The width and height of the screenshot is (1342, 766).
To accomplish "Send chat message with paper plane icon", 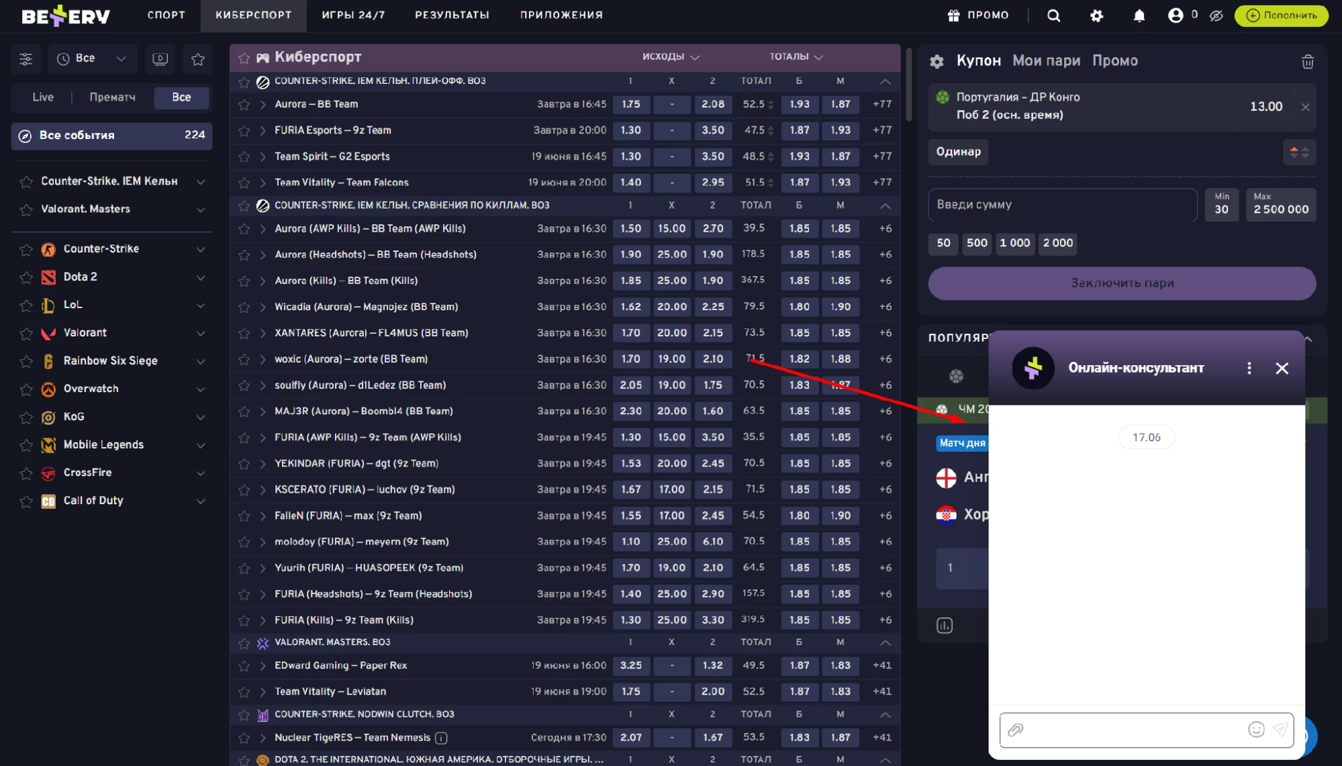I will (x=1281, y=730).
